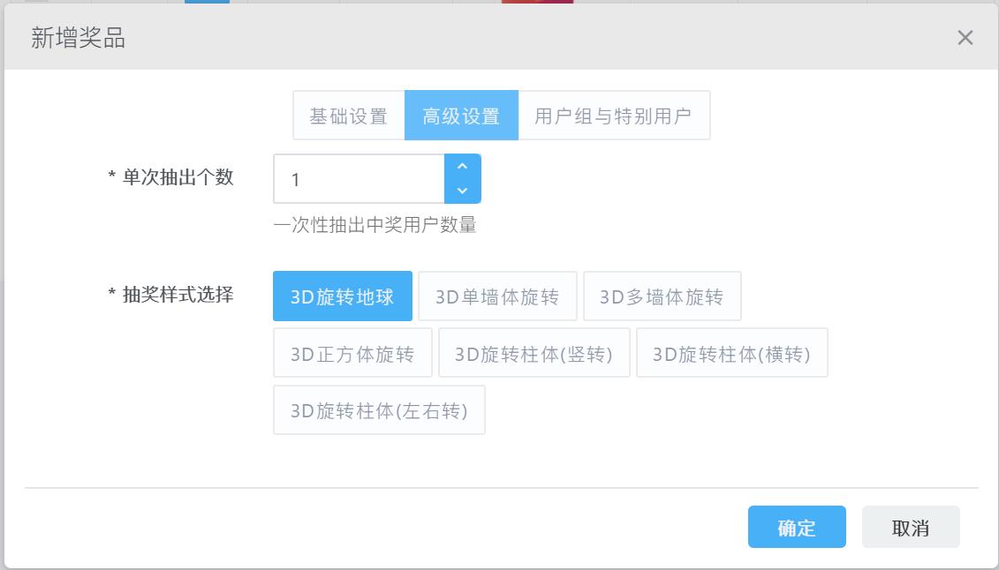Increase 单次抽出个数 with up arrow
This screenshot has height=570, width=999.
click(x=463, y=166)
